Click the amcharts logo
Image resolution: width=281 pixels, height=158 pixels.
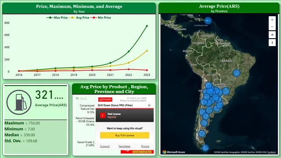point(105,100)
